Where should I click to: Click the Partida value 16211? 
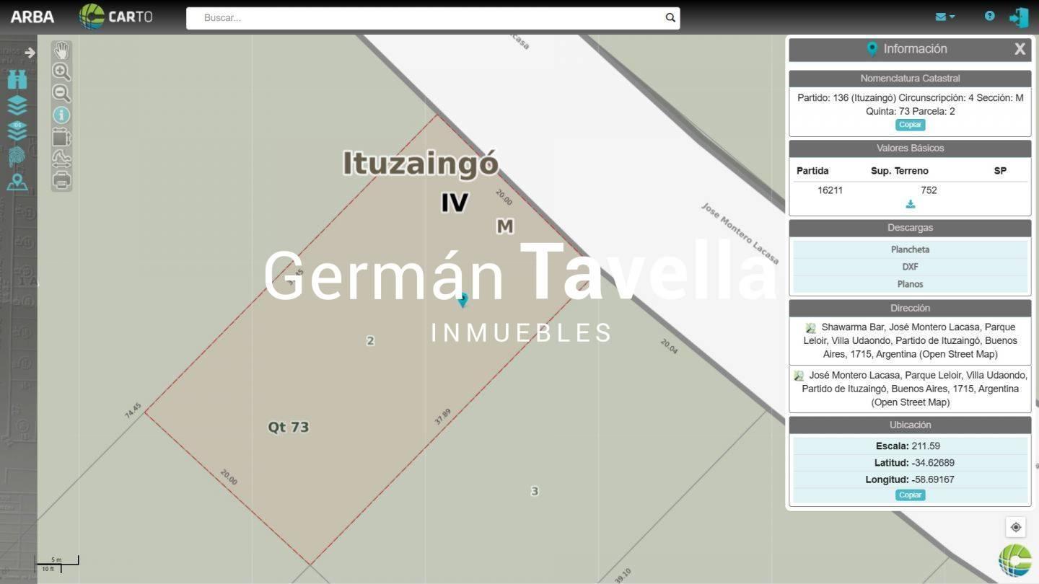coord(830,190)
